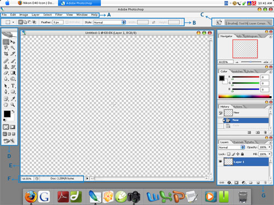Viewport: 274px width, 205px height.
Task: Select the Gradient tool
Action: click(x=13, y=73)
